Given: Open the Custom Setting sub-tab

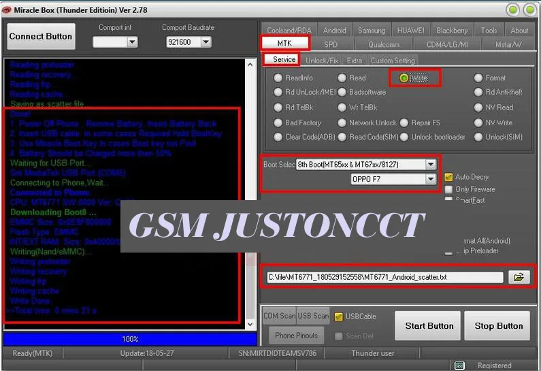Looking at the screenshot, I should click(393, 61).
